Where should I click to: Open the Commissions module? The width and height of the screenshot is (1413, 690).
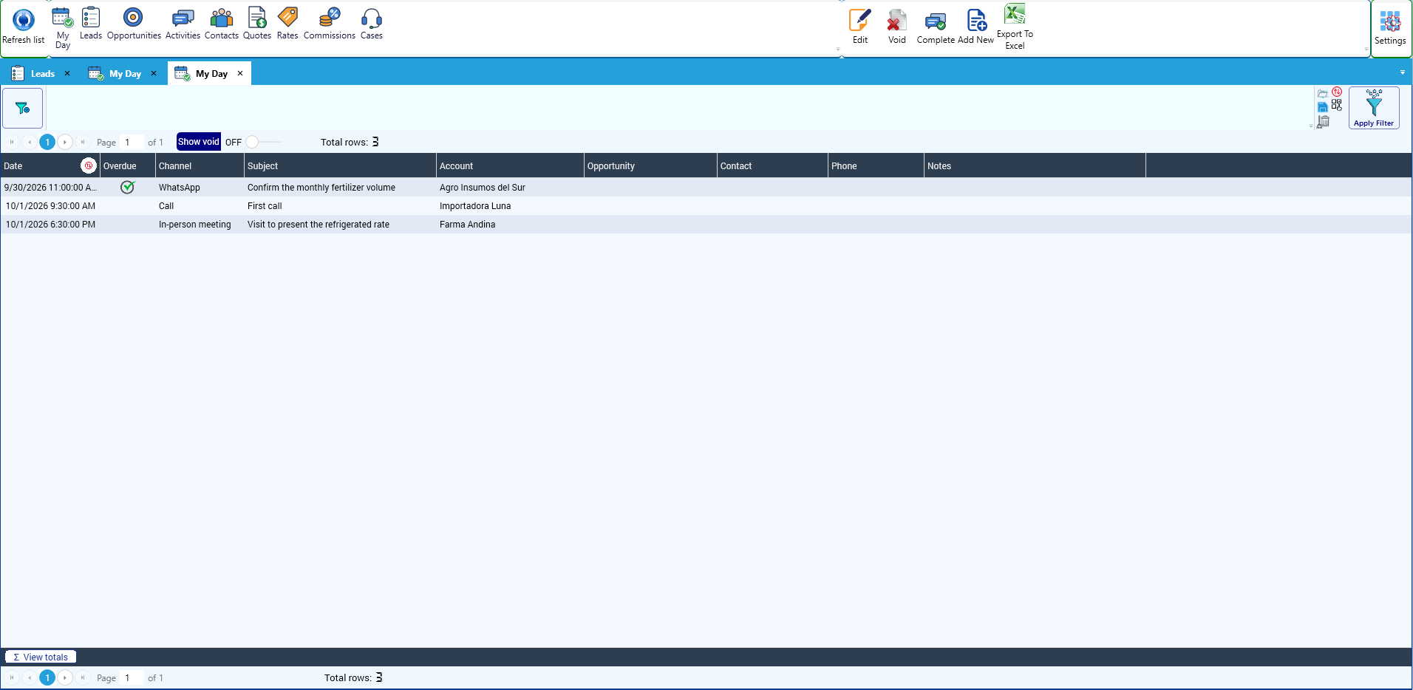pos(330,23)
